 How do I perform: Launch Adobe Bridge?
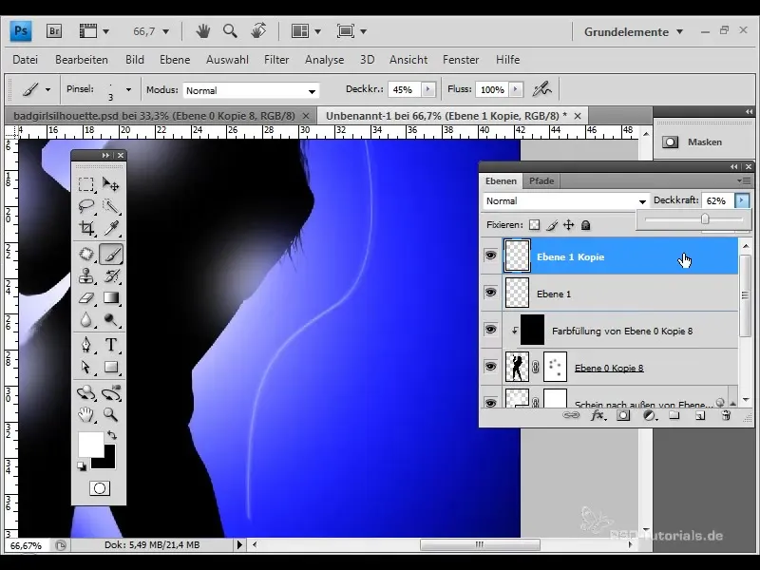click(x=54, y=31)
